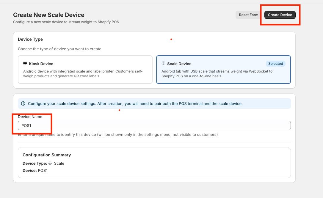Click the scale icon in Configuration Summary
Screen dimensions: 323x198
tap(50, 163)
